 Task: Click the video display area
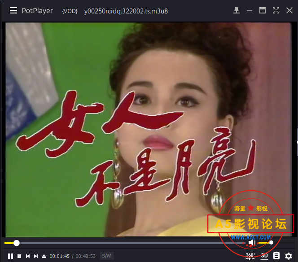point(149,130)
